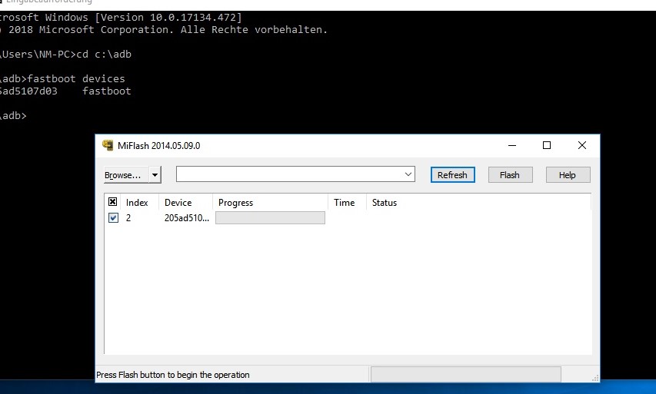
Task: Open the ROM path combo box dropdown
Action: coord(408,174)
